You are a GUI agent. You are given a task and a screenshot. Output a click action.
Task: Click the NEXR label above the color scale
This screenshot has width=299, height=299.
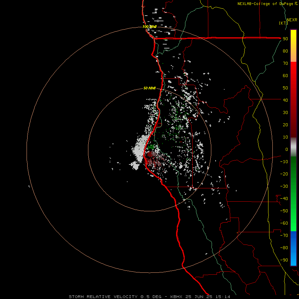(292, 20)
